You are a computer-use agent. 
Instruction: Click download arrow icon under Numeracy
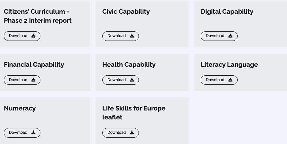point(33,133)
